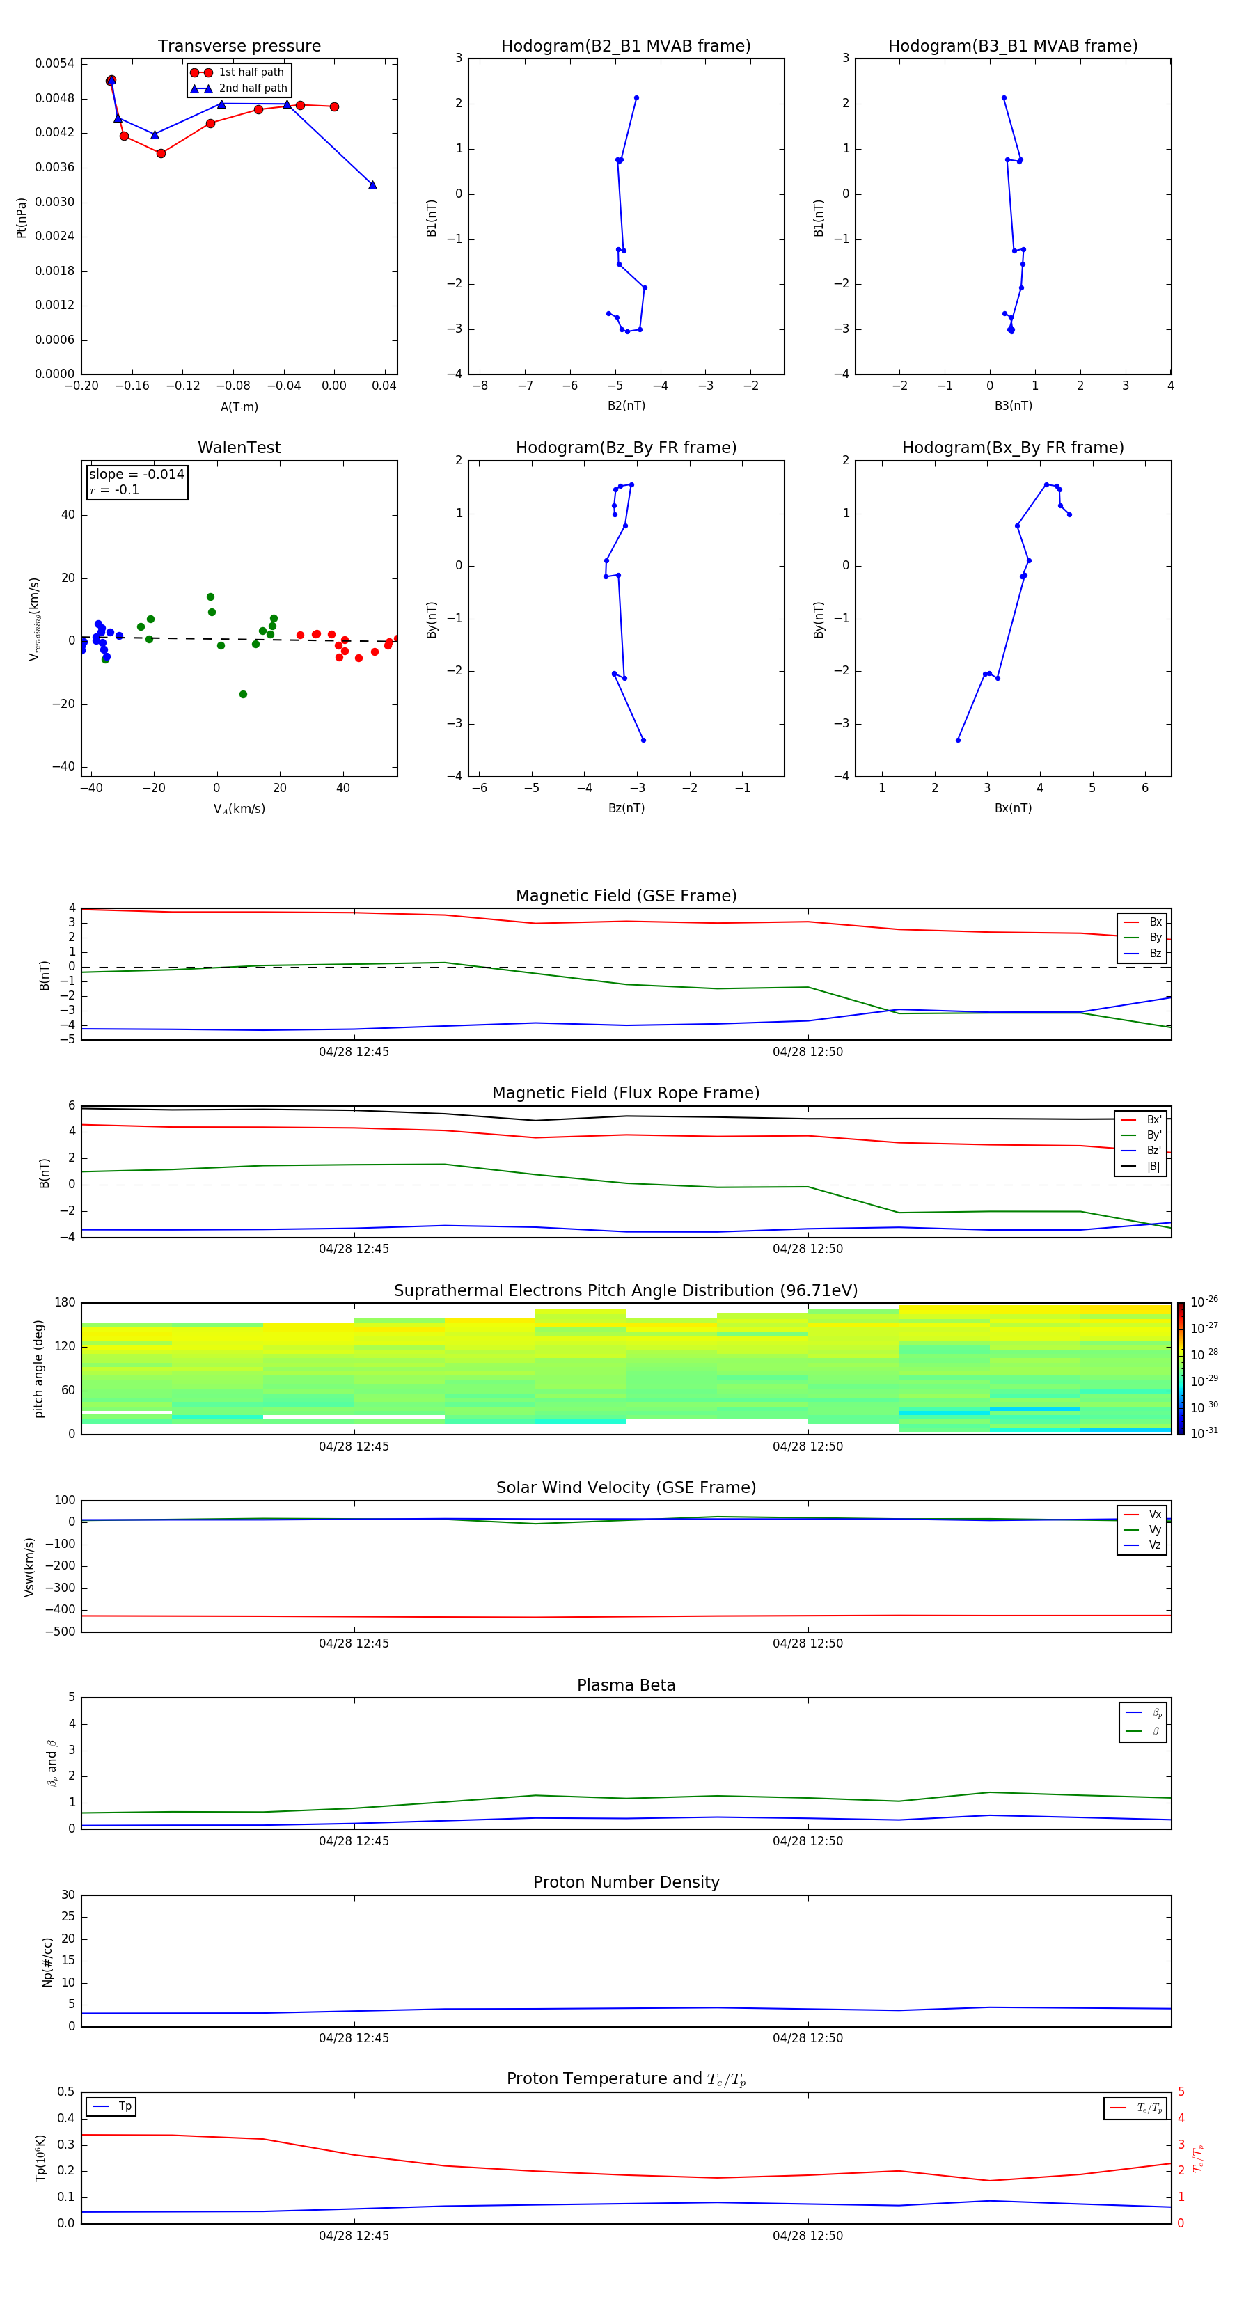The width and height of the screenshot is (1253, 2297).
Task: Click the 'Proton Temperature and Te/Tp' title
Action: pyautogui.click(x=626, y=2079)
